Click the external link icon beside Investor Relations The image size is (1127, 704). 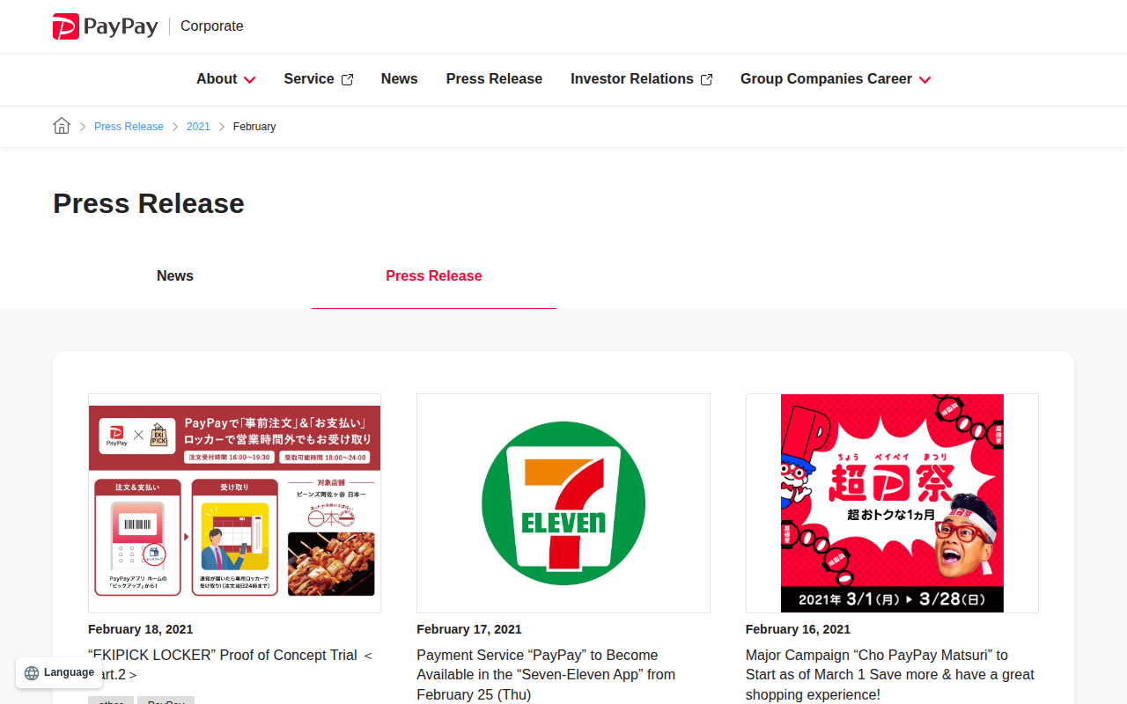click(x=706, y=79)
